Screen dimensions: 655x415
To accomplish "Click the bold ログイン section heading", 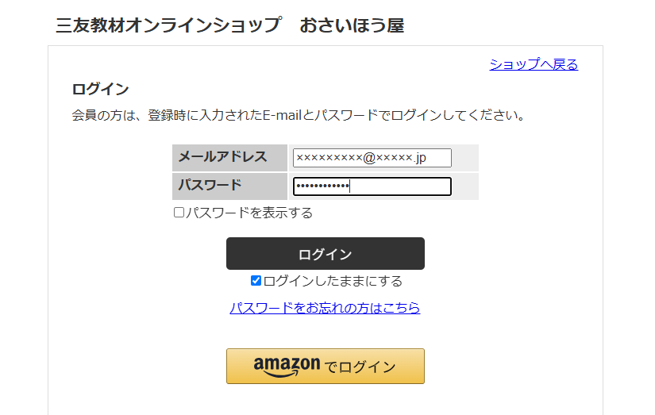I will (100, 89).
